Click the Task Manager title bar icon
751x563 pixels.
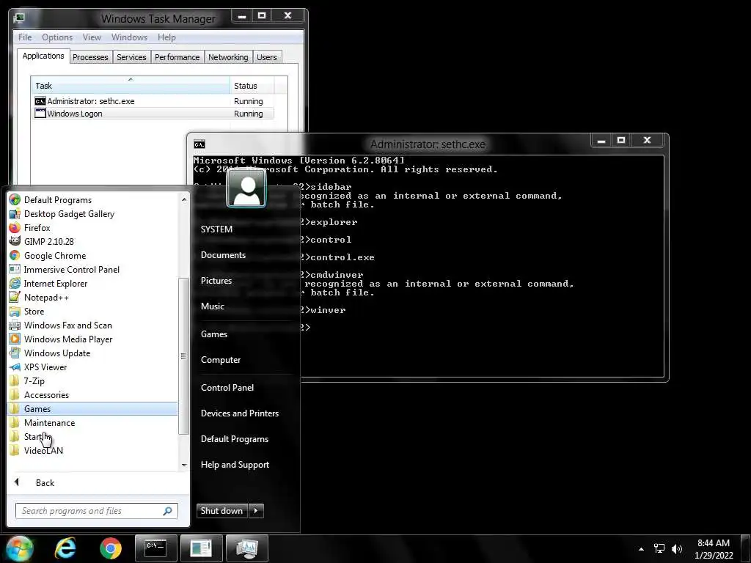click(x=19, y=18)
